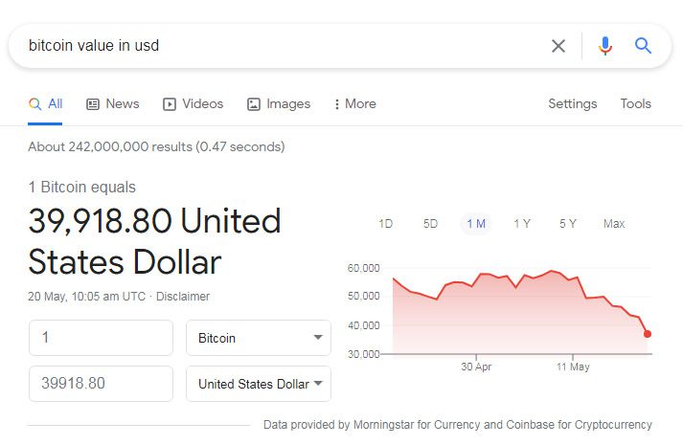Screen dimensions: 683x445
Task: Click the red endpoint dot on the chart
Action: tap(648, 334)
